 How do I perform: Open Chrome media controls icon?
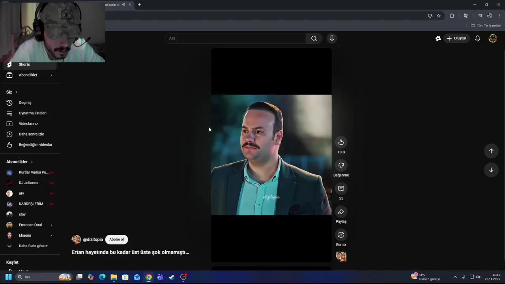coord(480,16)
